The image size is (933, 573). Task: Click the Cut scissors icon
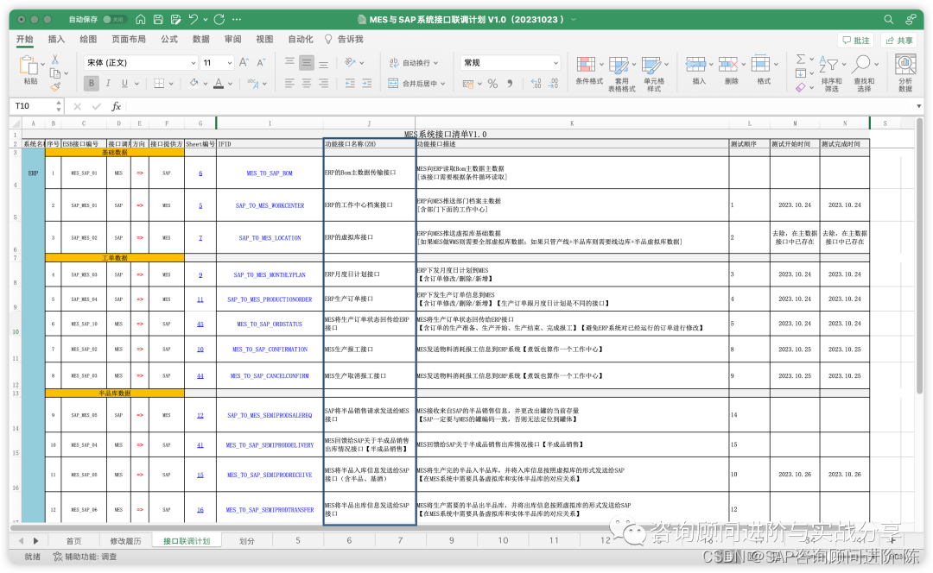(54, 60)
